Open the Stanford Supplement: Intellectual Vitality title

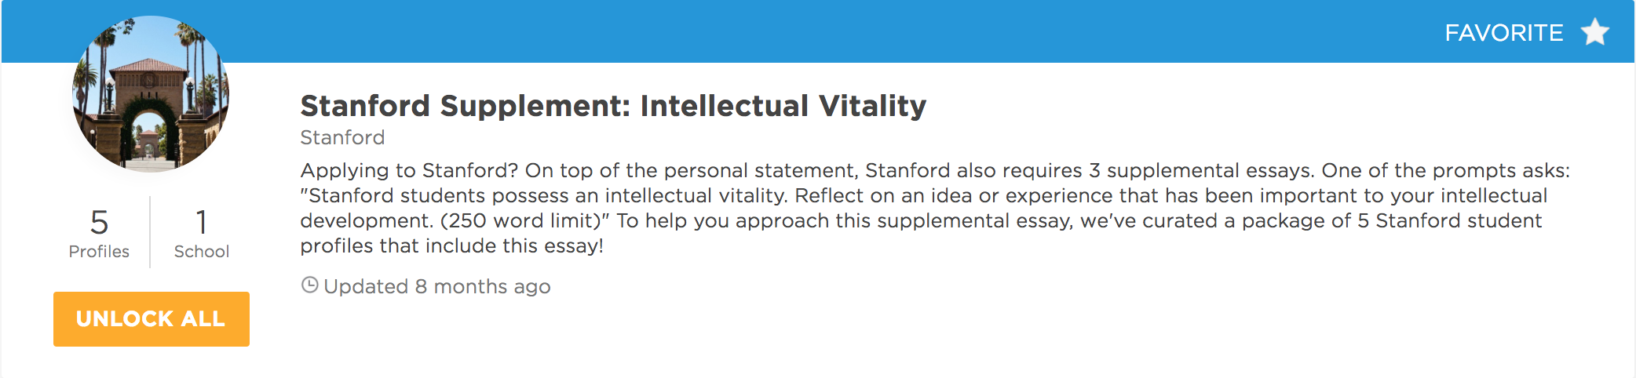click(613, 106)
